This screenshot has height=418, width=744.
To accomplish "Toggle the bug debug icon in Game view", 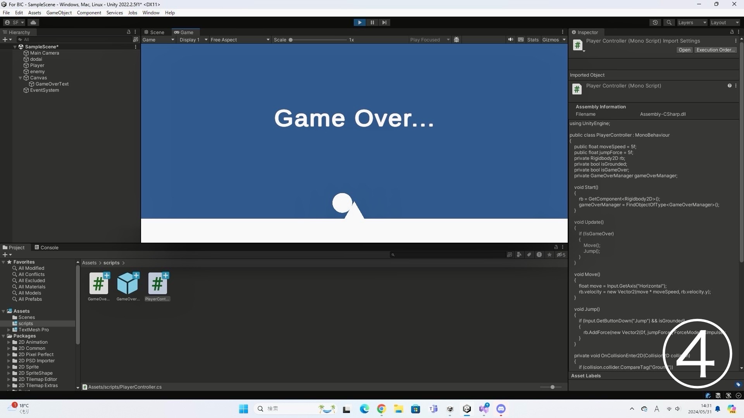I will click(x=456, y=40).
